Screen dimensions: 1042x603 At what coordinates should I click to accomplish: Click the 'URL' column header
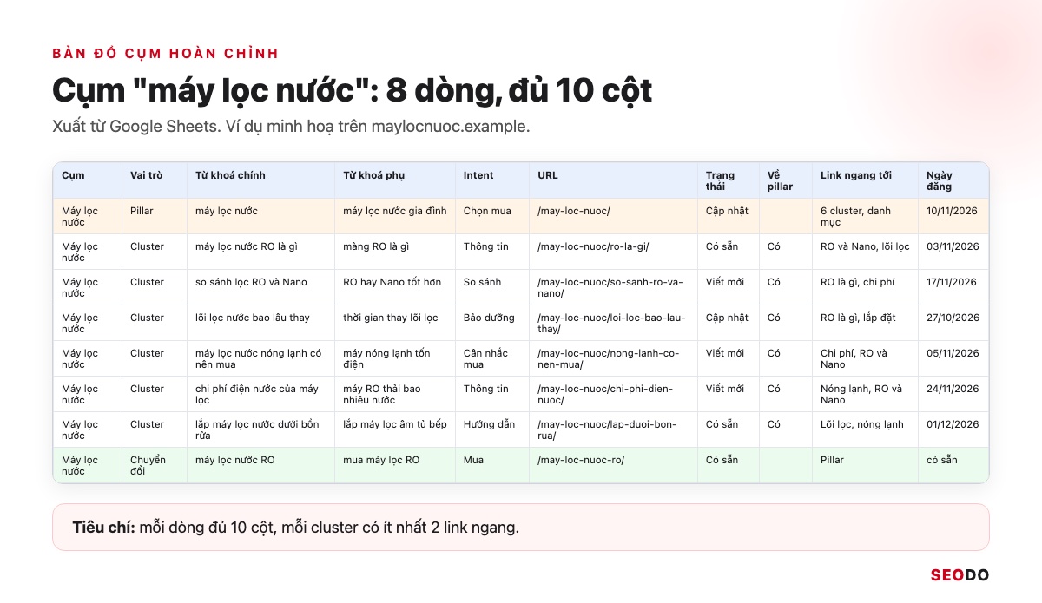coord(613,180)
